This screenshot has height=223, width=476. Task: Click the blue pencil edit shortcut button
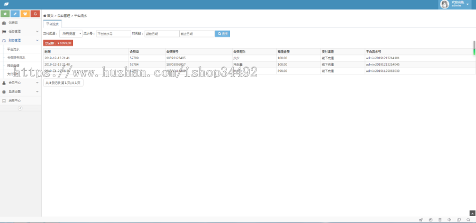[x=15, y=14]
